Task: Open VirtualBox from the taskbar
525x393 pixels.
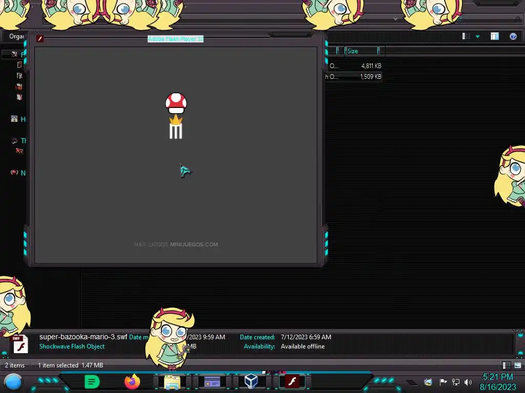Action: pyautogui.click(x=251, y=381)
